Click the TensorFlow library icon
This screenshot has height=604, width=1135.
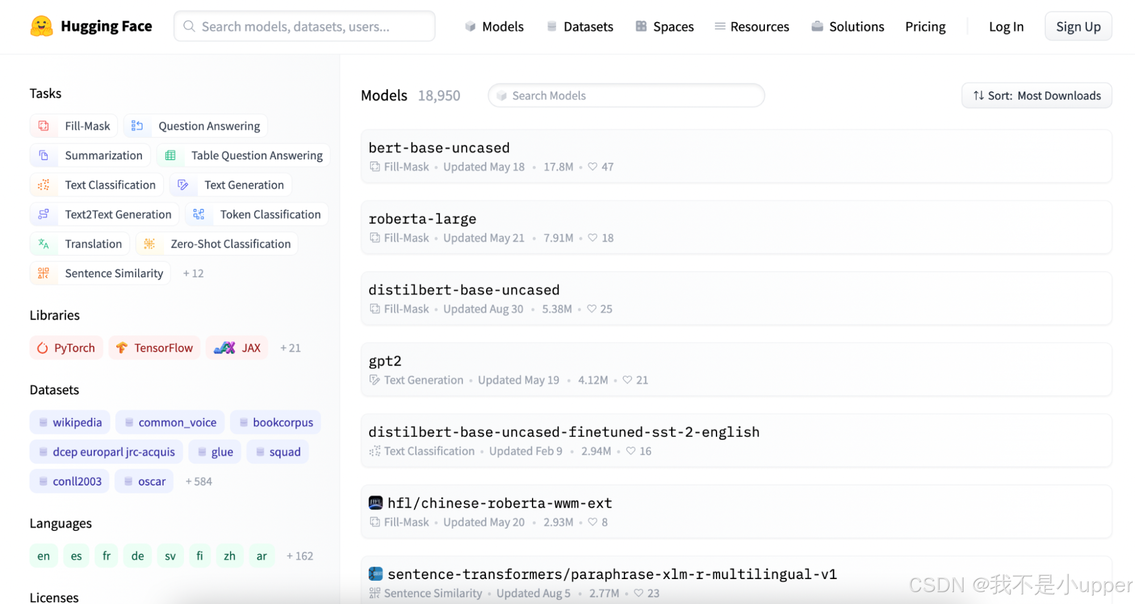click(x=122, y=348)
